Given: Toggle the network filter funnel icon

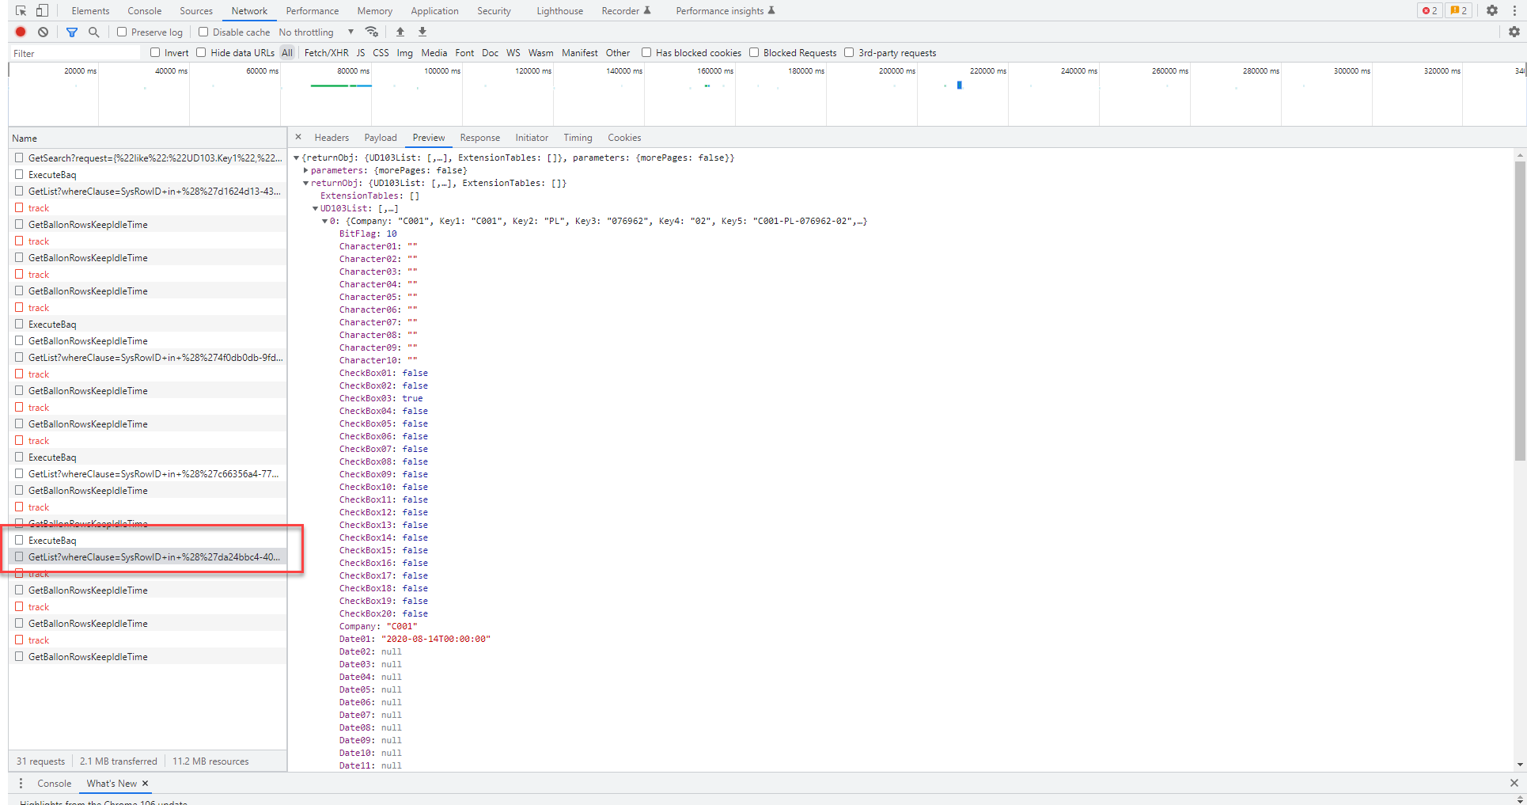Looking at the screenshot, I should click(72, 32).
